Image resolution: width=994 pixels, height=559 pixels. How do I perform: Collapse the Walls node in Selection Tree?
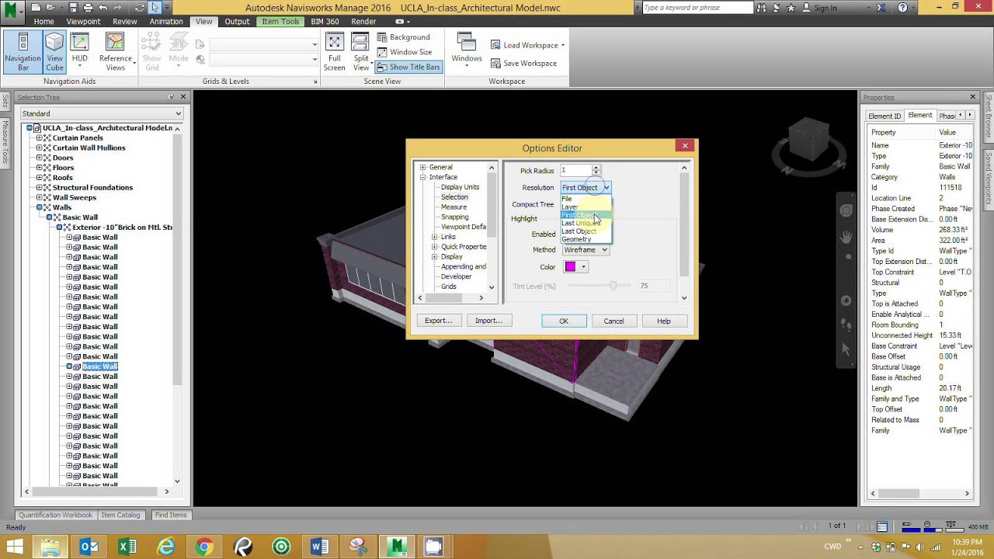coord(39,207)
